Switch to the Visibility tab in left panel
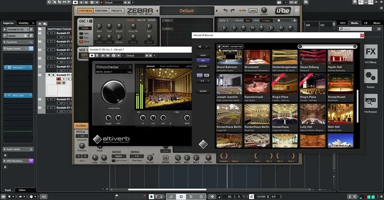The width and height of the screenshot is (384, 200). pyautogui.click(x=24, y=23)
